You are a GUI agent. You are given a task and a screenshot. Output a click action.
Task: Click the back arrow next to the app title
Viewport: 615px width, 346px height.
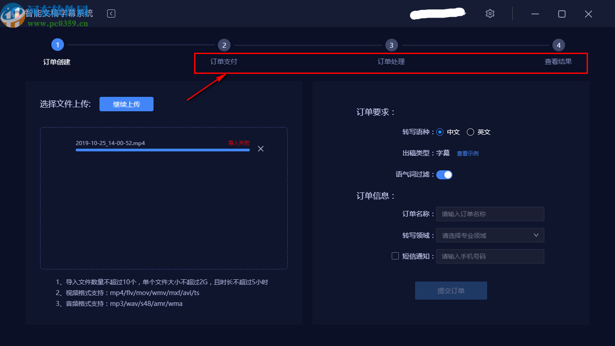coord(111,14)
